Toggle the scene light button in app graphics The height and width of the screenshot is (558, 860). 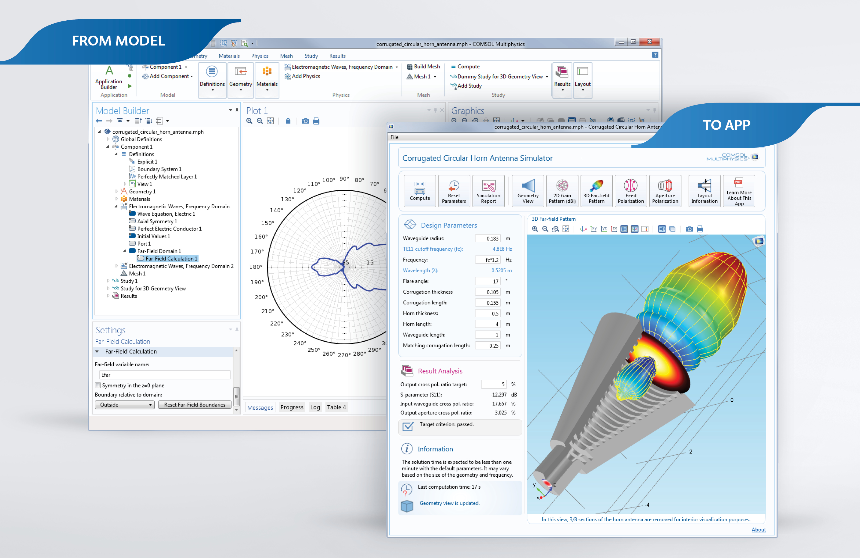point(662,229)
